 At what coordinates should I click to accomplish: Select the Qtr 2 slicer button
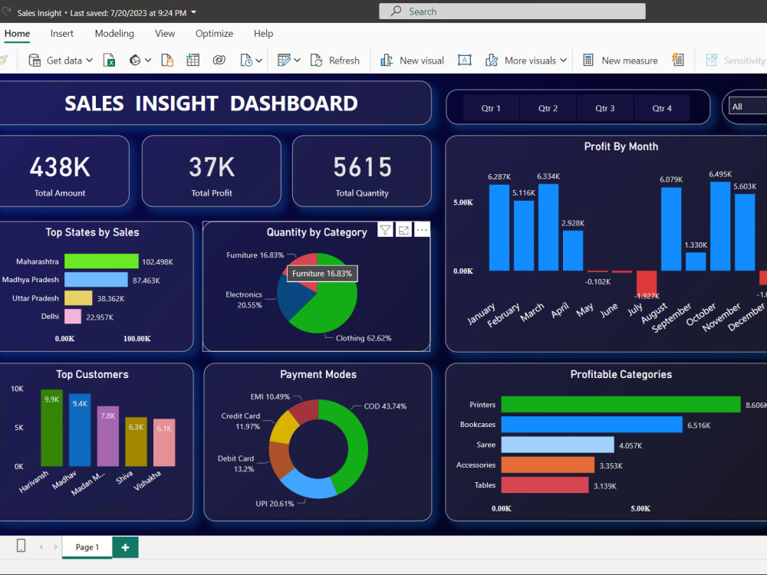[548, 108]
